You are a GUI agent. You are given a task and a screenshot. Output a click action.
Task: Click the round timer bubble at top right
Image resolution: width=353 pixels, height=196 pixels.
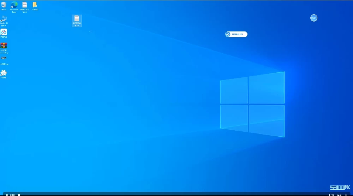[314, 18]
